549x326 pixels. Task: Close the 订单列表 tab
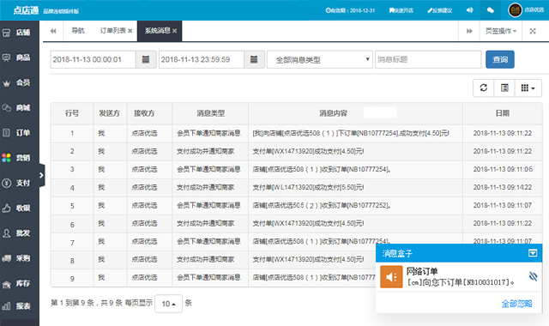tap(130, 31)
